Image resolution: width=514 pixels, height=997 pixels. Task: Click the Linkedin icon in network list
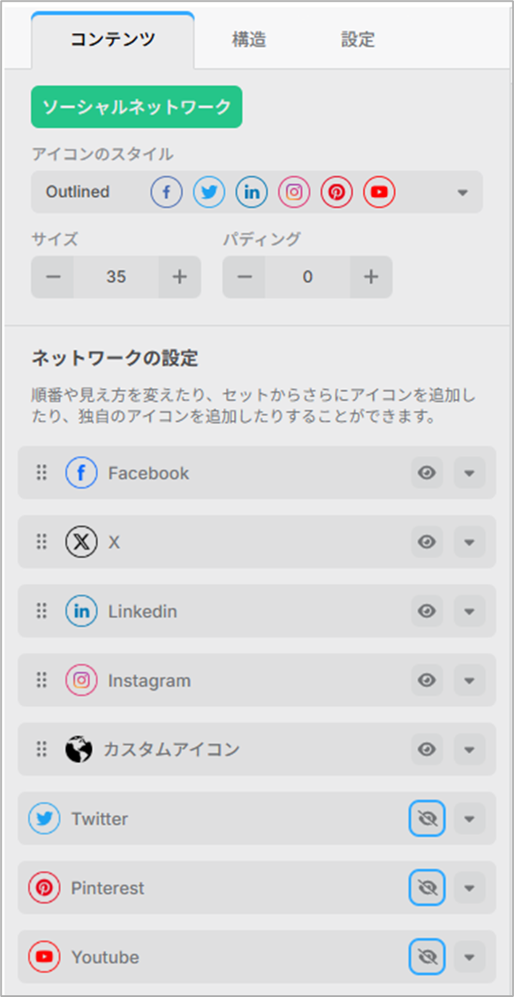point(81,611)
